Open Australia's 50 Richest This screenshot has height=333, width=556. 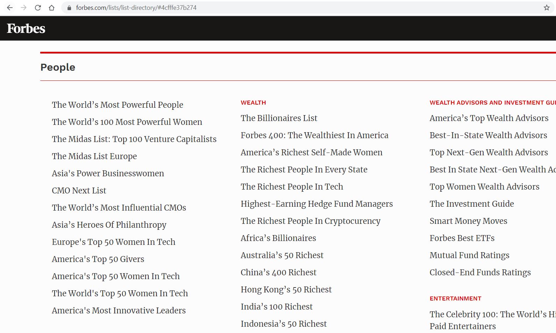click(x=282, y=255)
